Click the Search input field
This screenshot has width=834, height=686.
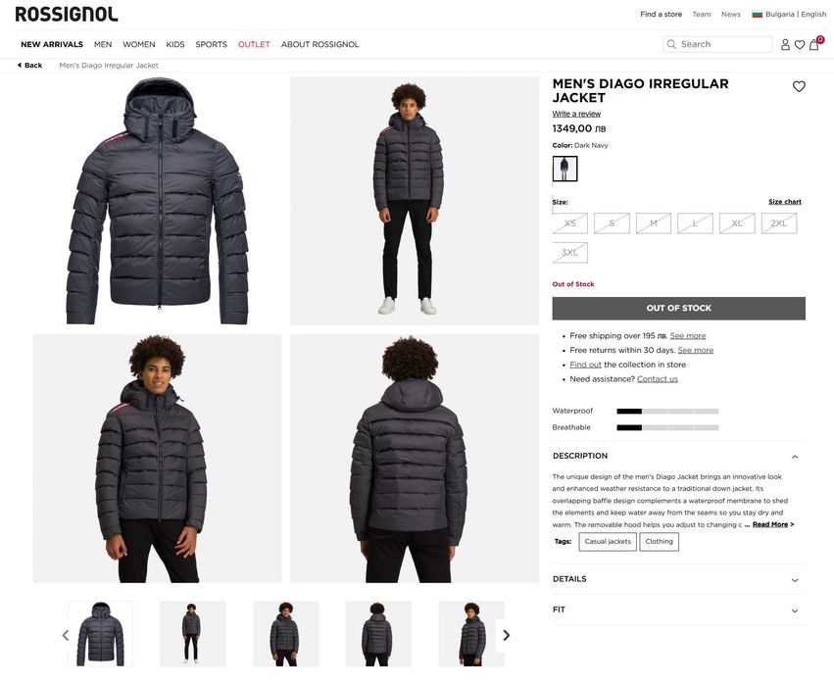point(717,44)
